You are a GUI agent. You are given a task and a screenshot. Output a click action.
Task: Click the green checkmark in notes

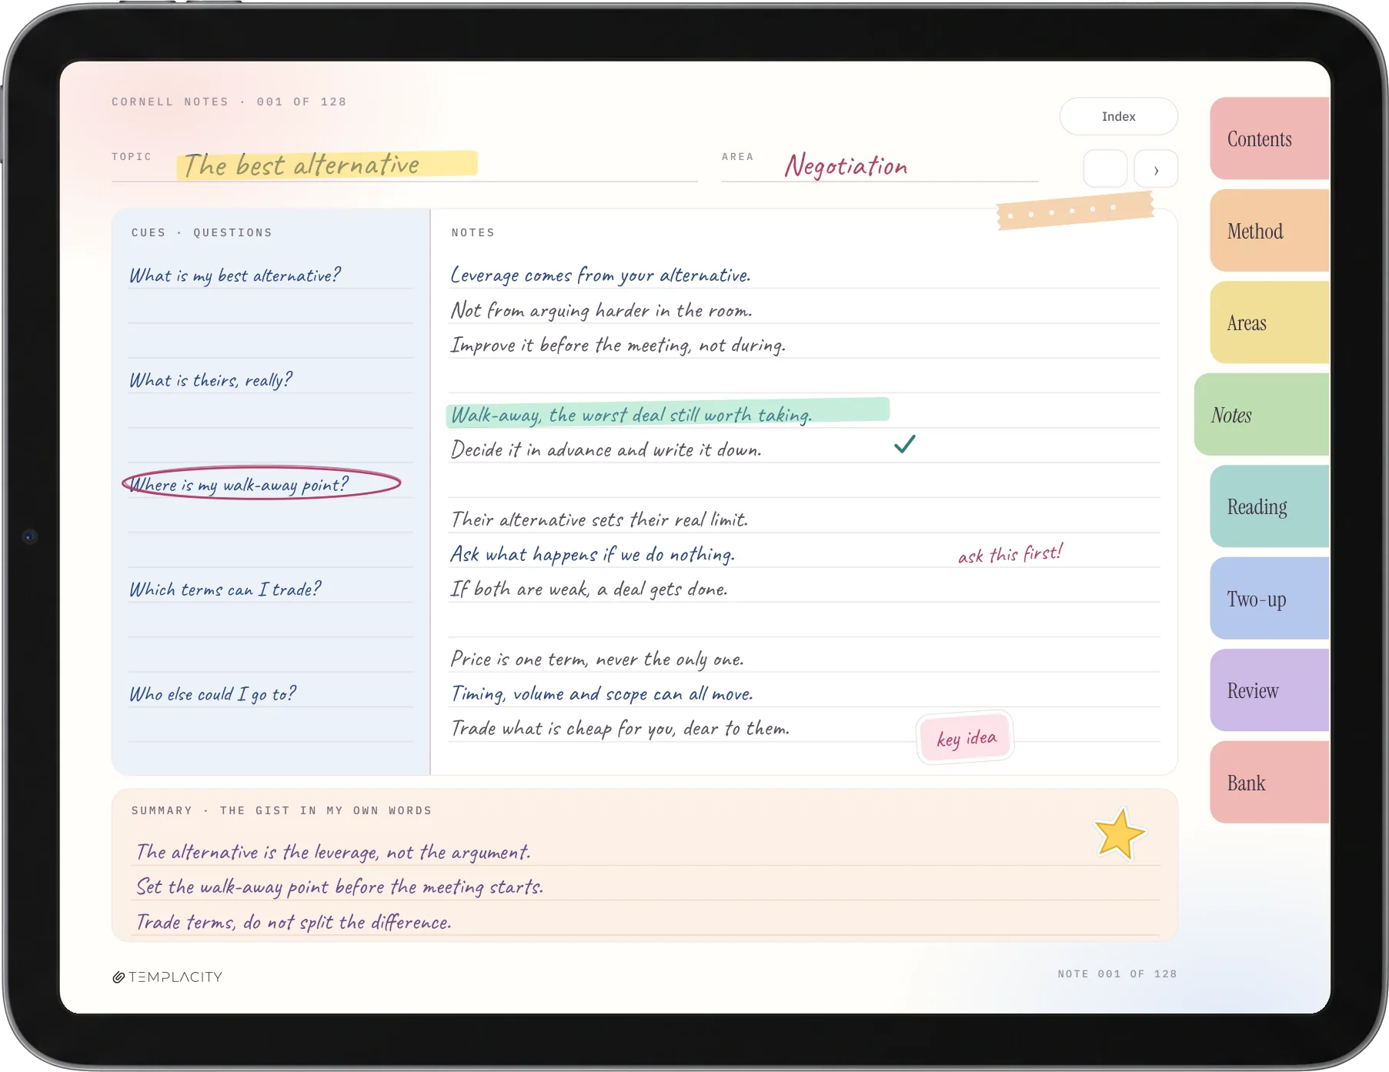pyautogui.click(x=905, y=444)
